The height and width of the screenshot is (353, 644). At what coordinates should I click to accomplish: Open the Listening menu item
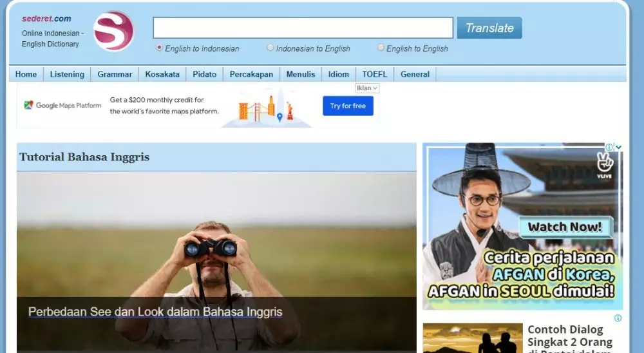[67, 74]
